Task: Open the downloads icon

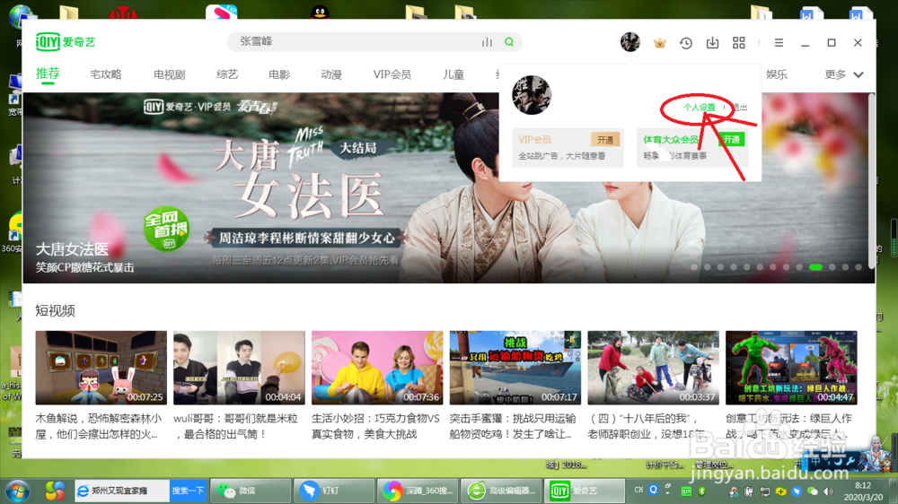Action: (x=712, y=42)
